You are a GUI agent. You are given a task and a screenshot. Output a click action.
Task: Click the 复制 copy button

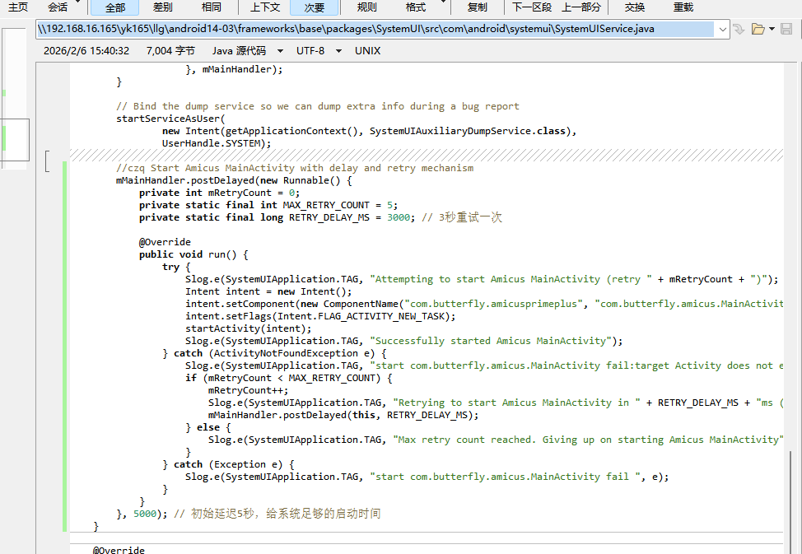(x=478, y=7)
